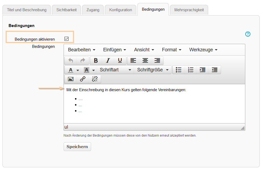Undo the last editor change
264x170 pixels.
coord(70,61)
